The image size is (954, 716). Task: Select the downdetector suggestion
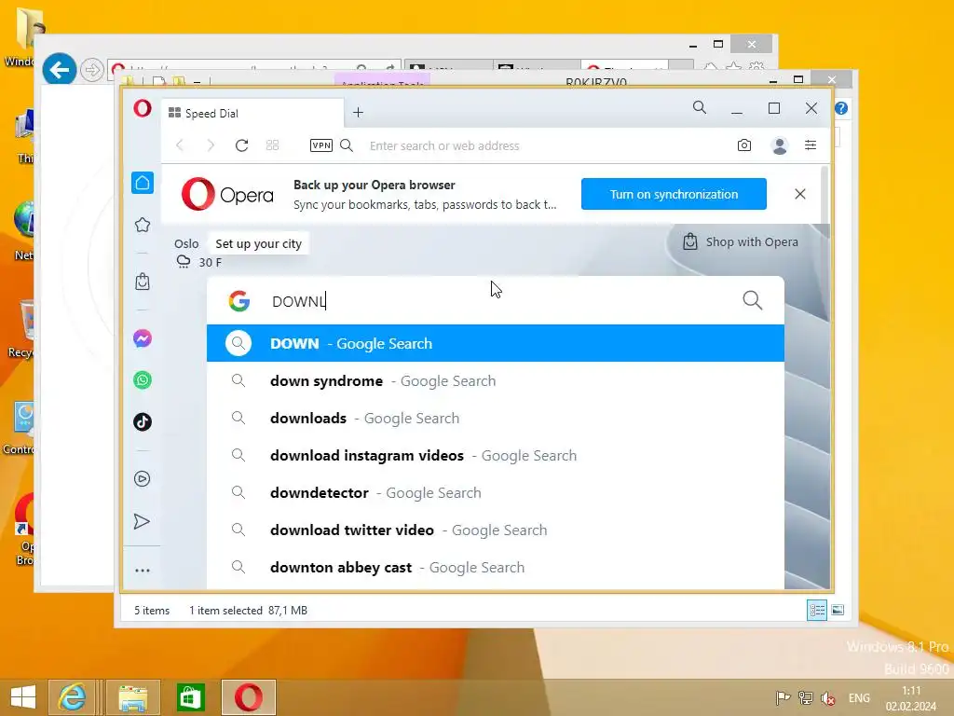[x=496, y=492]
